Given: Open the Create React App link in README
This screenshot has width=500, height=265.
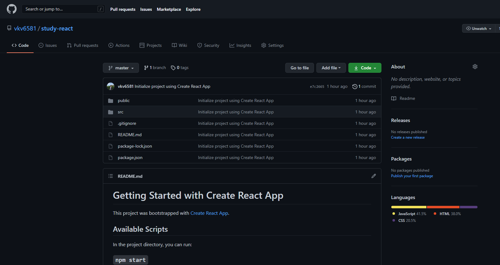Looking at the screenshot, I should click(x=209, y=213).
